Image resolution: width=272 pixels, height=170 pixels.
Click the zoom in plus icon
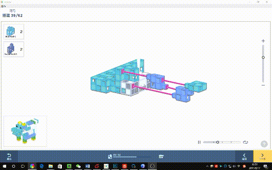coord(263,41)
